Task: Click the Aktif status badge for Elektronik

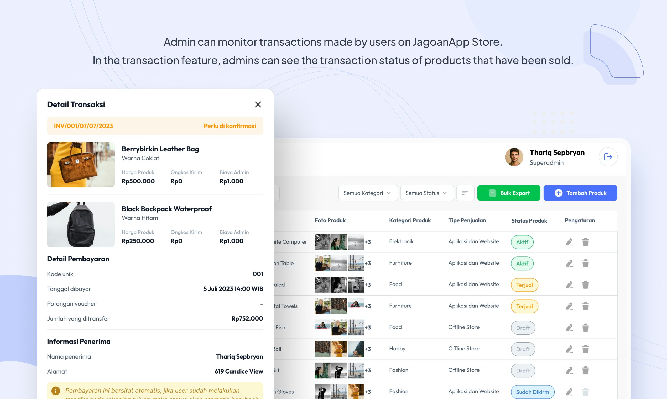Action: (522, 242)
